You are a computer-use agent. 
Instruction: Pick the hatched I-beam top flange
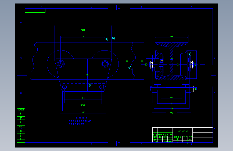(x=171, y=45)
